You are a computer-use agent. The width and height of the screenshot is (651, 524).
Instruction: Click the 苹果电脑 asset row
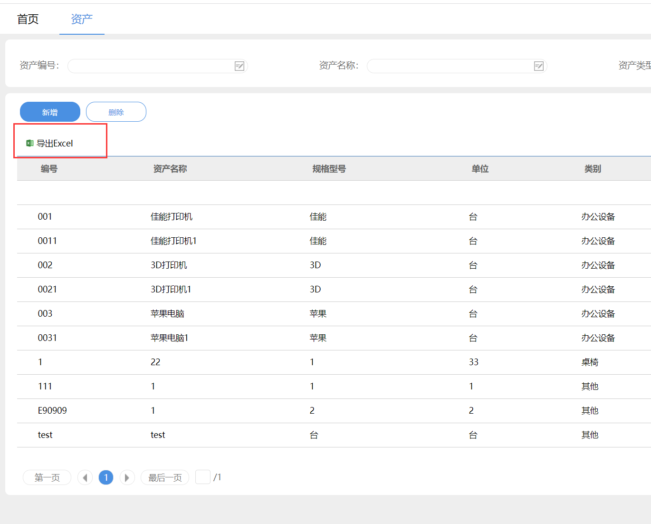(167, 314)
